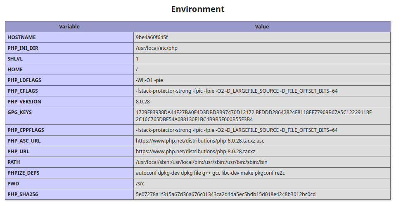
Task: Click the PHP_LDFLAGS value -Wl,-O1 -pie
Action: [x=152, y=80]
